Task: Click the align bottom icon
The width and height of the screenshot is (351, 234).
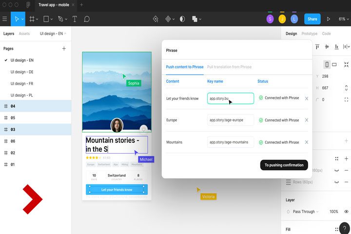Action: (336, 47)
